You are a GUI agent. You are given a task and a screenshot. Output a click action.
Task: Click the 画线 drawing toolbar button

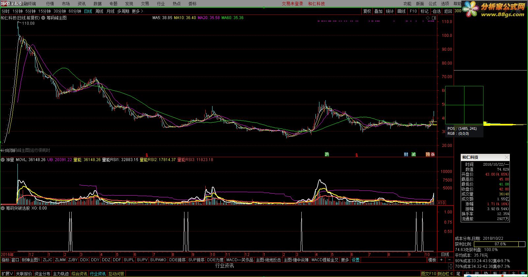click(x=402, y=11)
